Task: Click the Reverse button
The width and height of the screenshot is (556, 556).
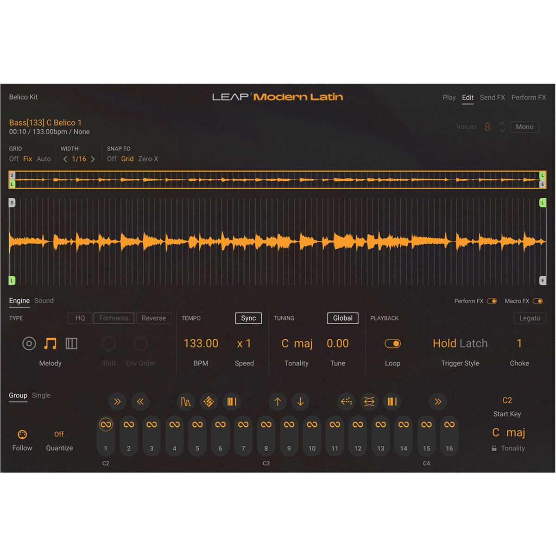Action: pos(153,318)
